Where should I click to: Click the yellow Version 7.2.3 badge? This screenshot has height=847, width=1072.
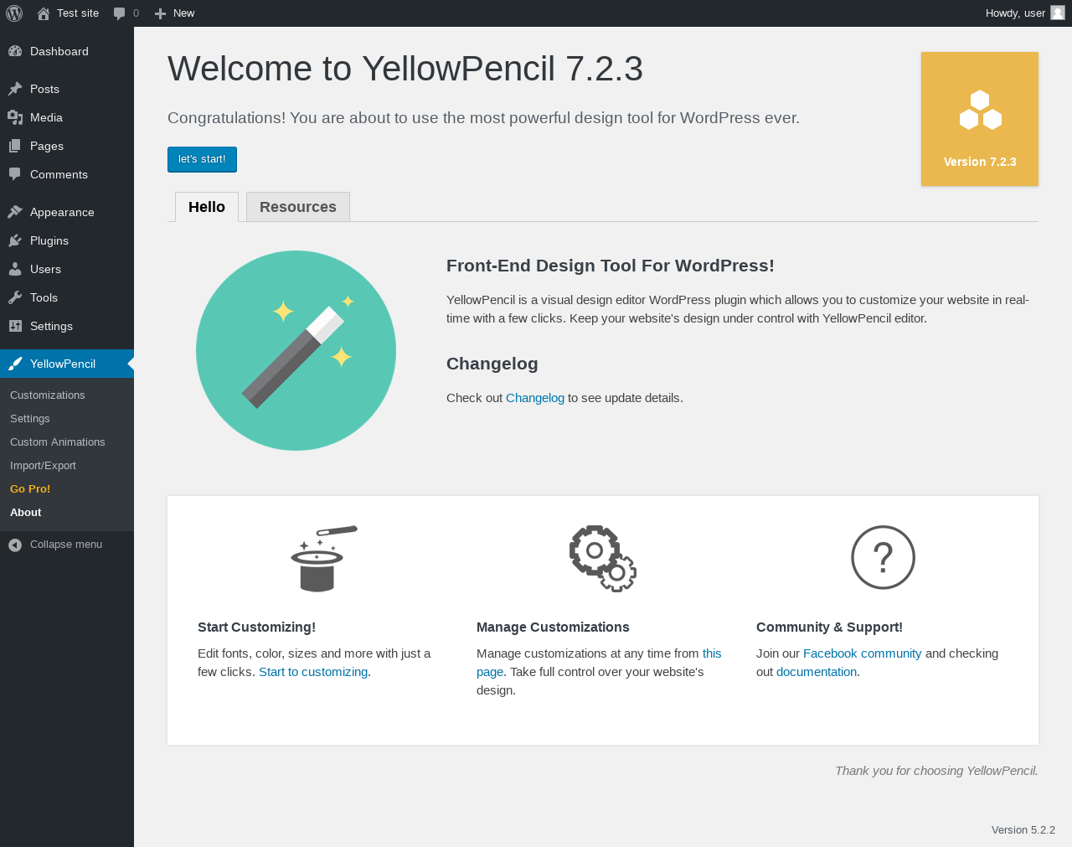point(980,119)
